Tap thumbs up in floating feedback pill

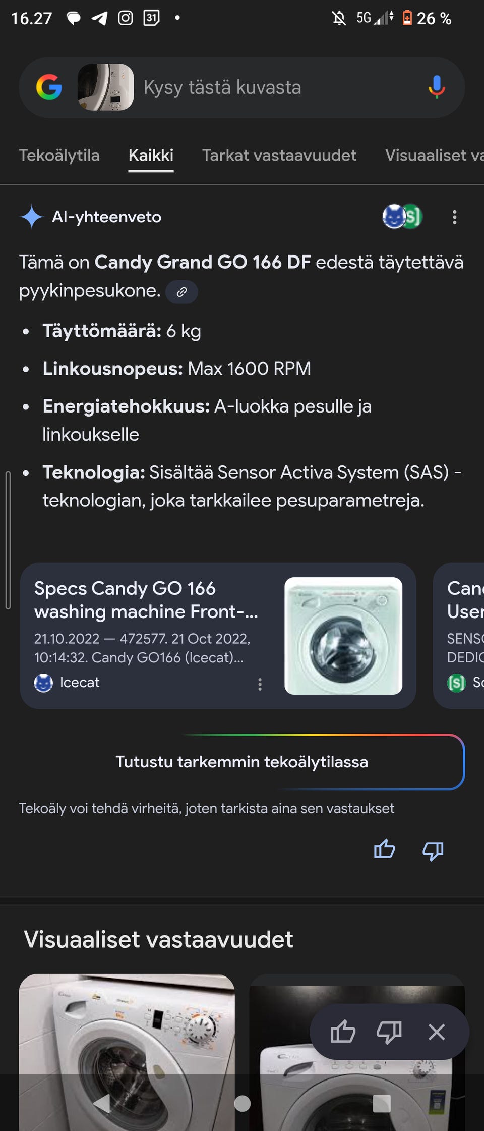(343, 1032)
